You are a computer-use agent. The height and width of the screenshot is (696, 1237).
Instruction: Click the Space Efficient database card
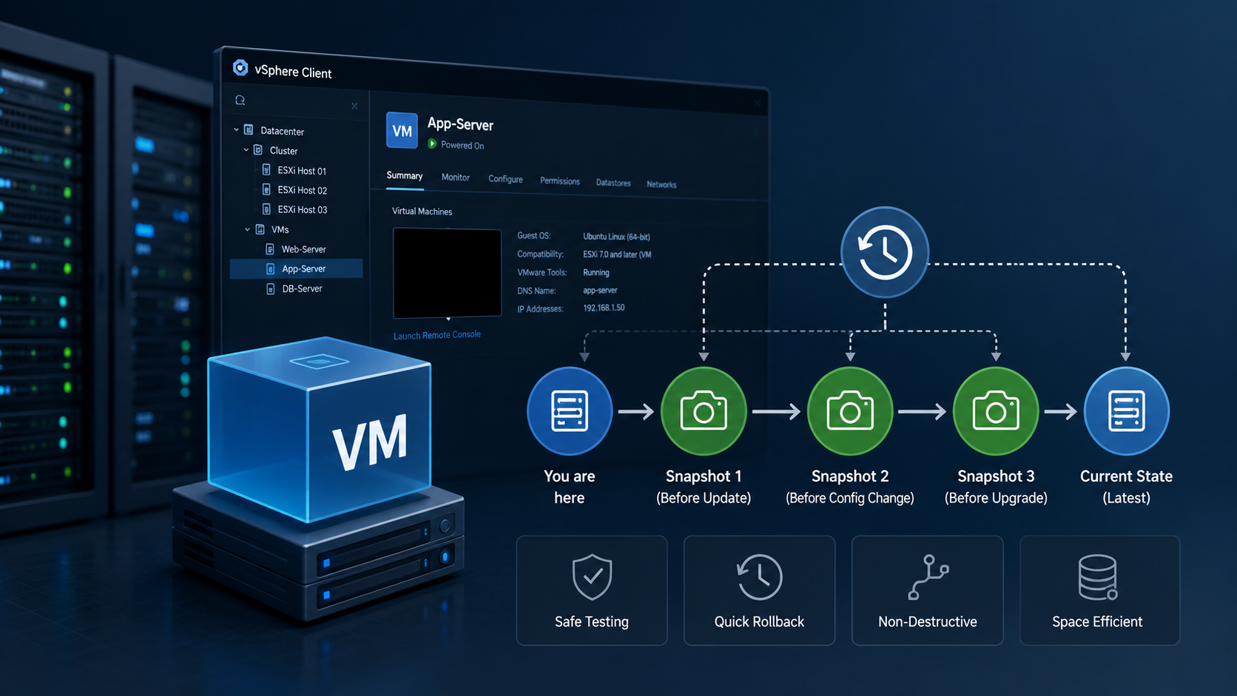click(1099, 590)
